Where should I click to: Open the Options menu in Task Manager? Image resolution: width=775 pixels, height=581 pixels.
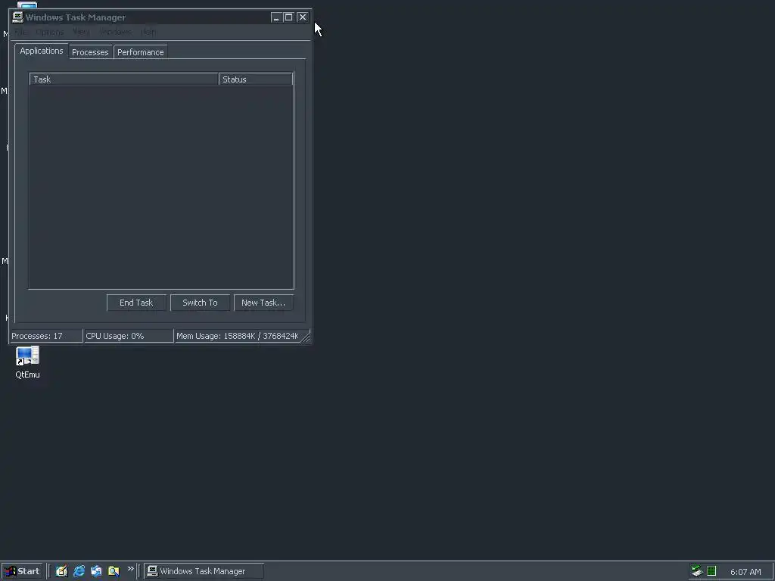click(x=49, y=32)
